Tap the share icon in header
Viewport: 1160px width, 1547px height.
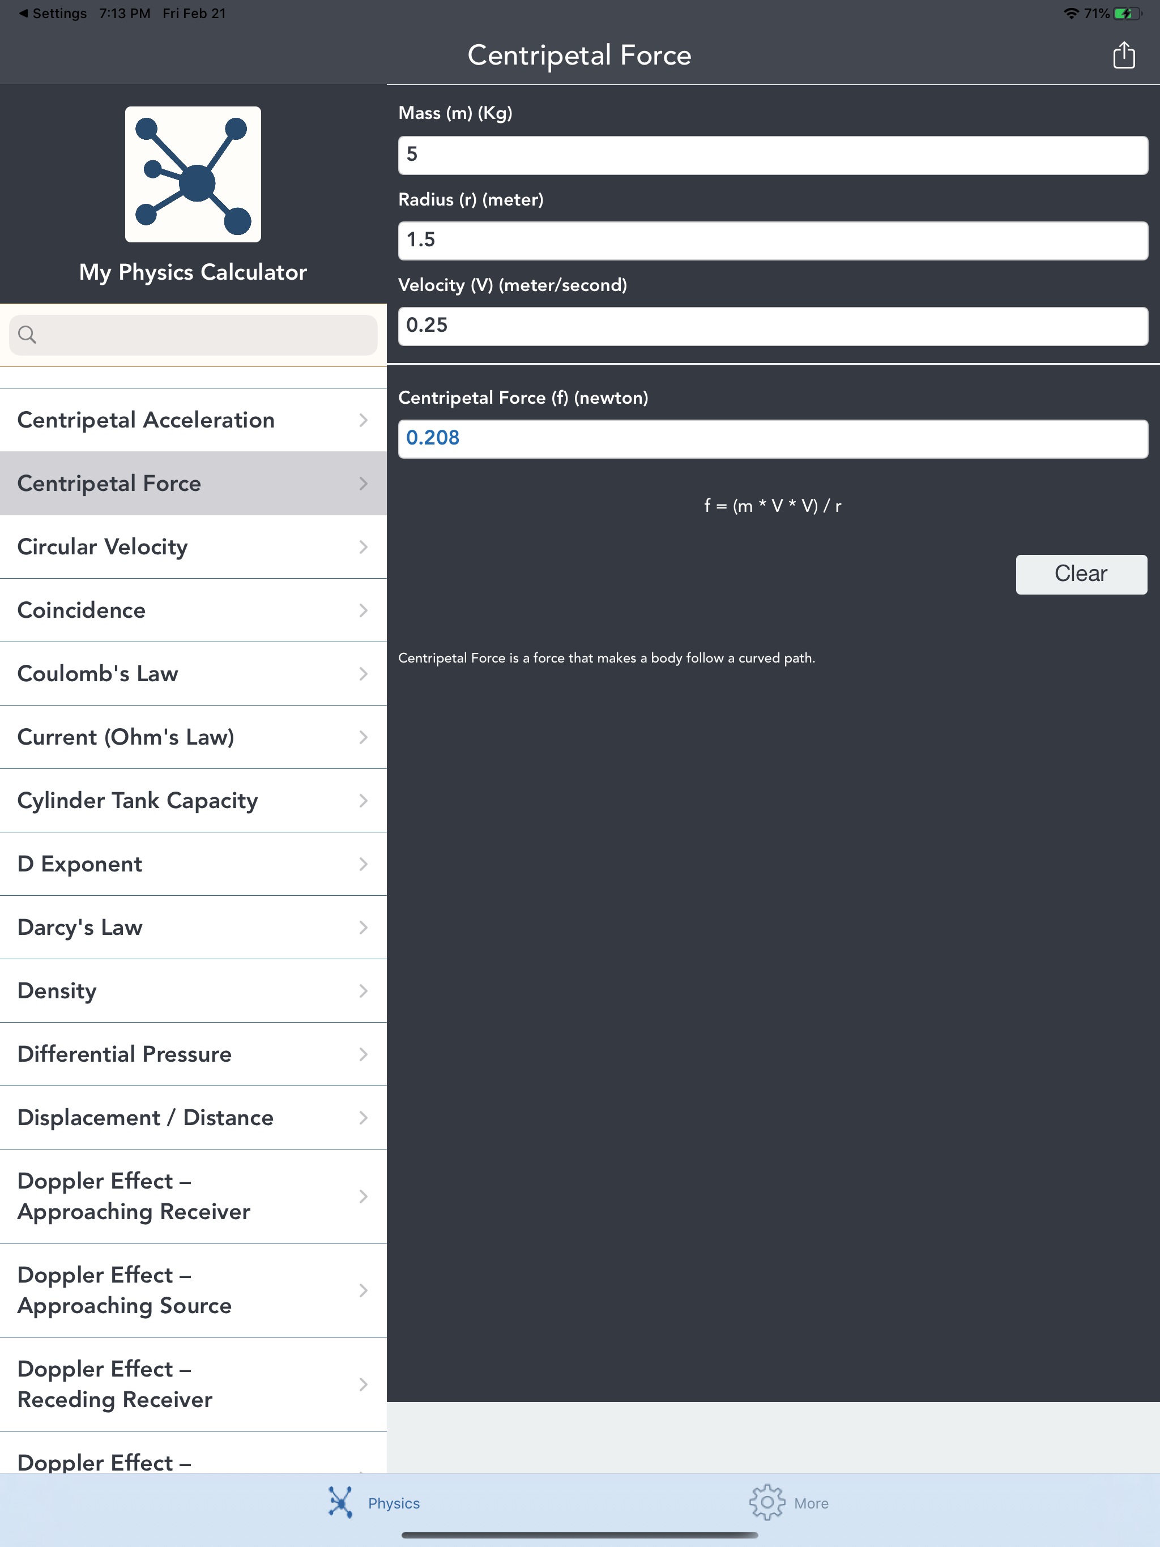(1124, 55)
